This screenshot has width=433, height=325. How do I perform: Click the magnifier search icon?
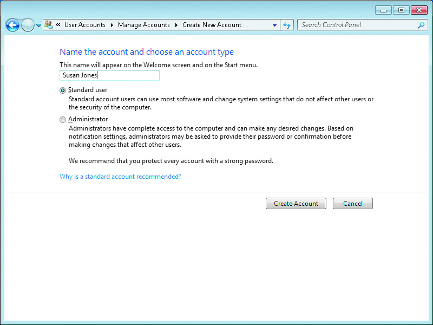click(x=421, y=25)
